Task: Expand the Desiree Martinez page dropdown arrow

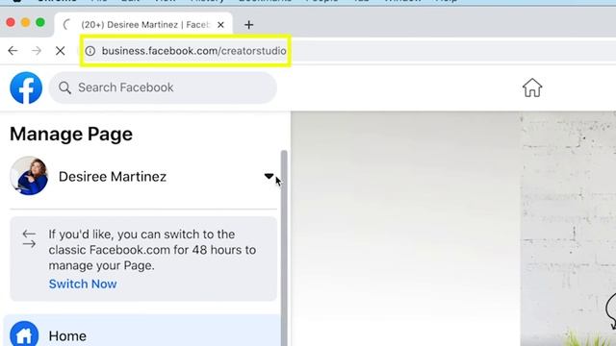Action: (269, 176)
